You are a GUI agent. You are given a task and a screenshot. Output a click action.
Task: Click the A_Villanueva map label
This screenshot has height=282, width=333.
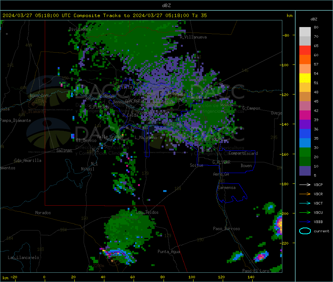(x=193, y=37)
